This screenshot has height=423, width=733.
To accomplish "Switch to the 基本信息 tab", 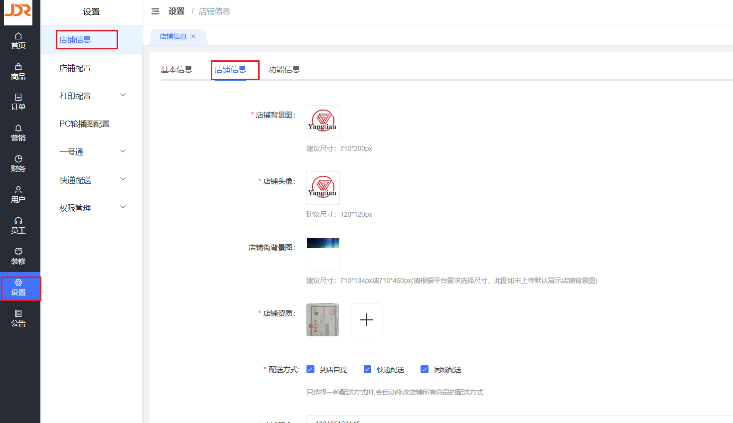I will pyautogui.click(x=176, y=69).
